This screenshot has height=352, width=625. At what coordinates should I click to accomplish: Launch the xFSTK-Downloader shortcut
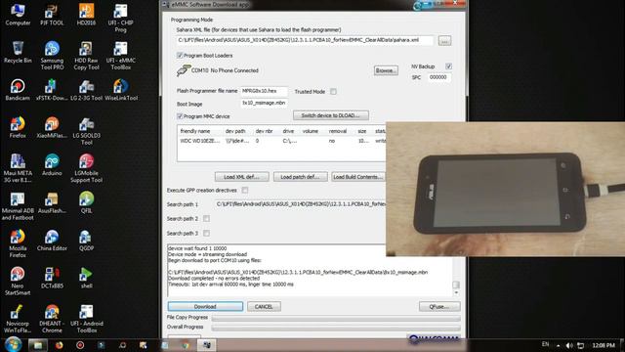click(52, 90)
